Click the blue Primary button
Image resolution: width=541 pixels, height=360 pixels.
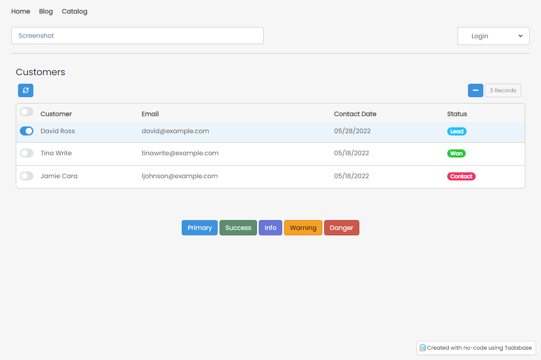[x=200, y=228]
